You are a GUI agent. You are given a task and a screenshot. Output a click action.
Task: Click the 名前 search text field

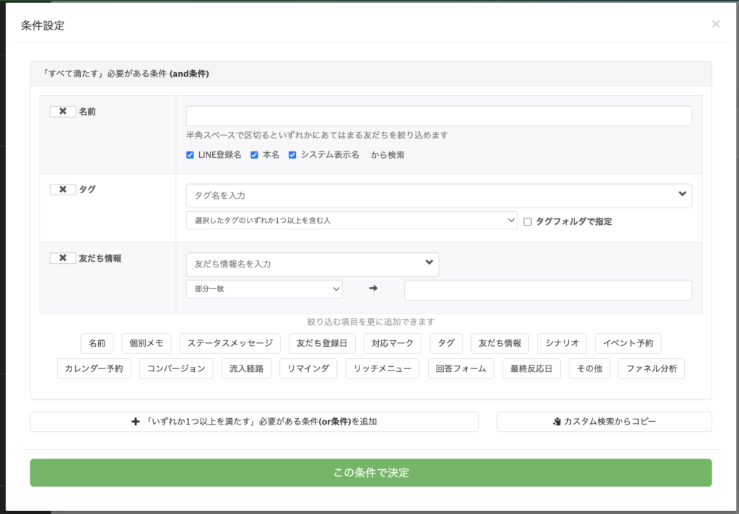tap(438, 116)
